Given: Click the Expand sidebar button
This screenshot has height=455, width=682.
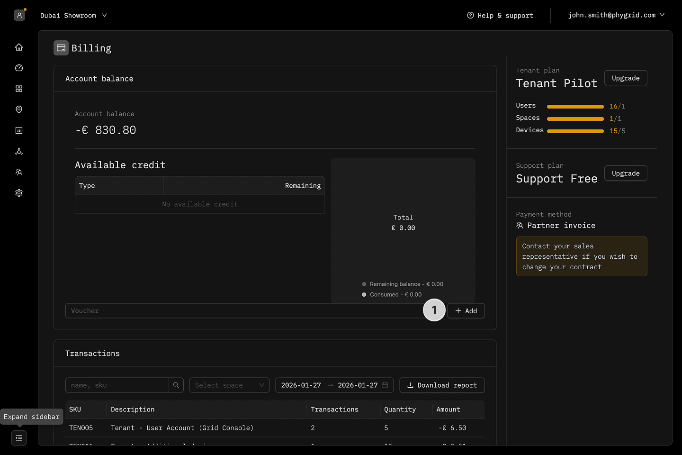Looking at the screenshot, I should click(19, 438).
